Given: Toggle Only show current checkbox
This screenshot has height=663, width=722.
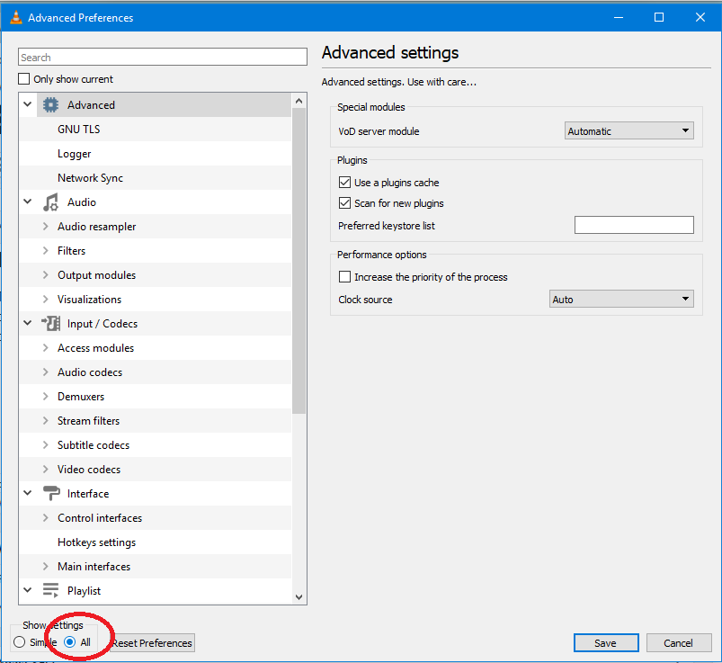Looking at the screenshot, I should [24, 79].
